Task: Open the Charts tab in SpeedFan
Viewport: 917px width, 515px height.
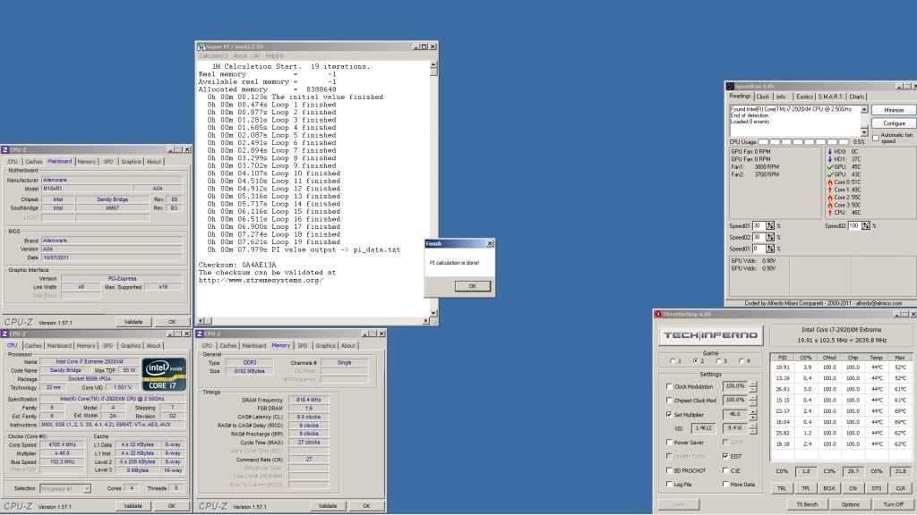Action: [857, 97]
